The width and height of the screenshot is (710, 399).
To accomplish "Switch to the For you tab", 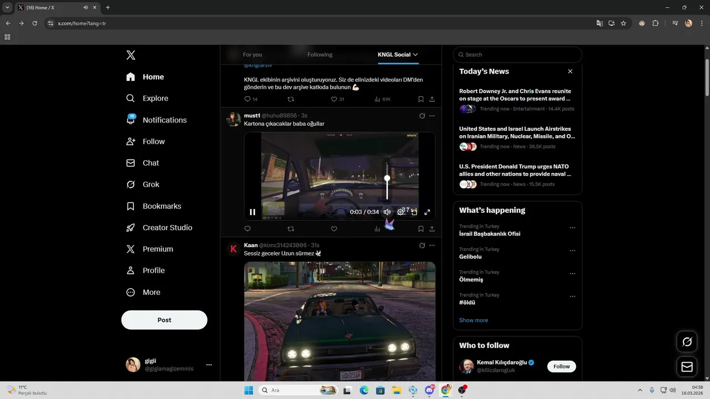I will pos(252,54).
